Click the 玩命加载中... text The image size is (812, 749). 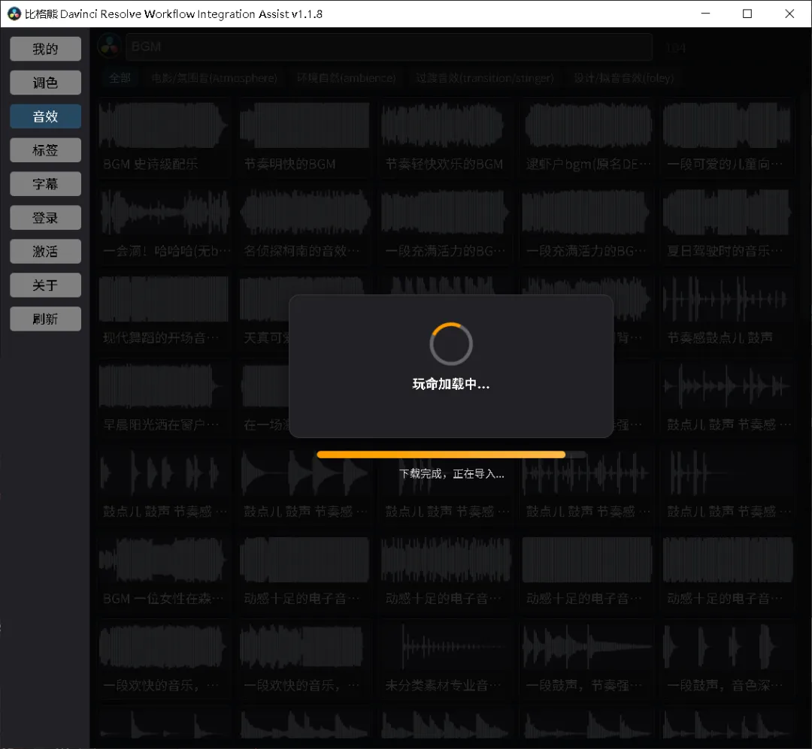pyautogui.click(x=451, y=384)
